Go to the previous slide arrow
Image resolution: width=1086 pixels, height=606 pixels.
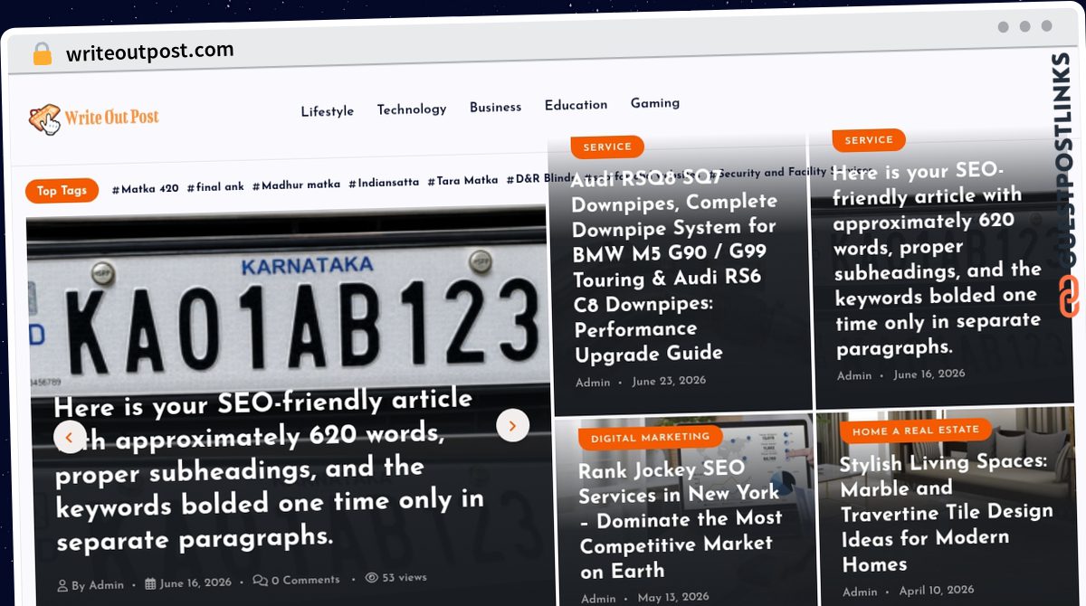[x=70, y=437]
